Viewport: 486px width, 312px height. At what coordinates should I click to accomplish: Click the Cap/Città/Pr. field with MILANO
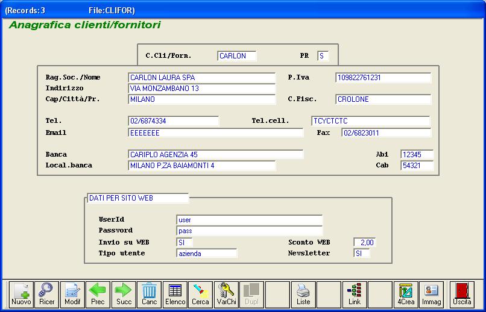coord(202,99)
